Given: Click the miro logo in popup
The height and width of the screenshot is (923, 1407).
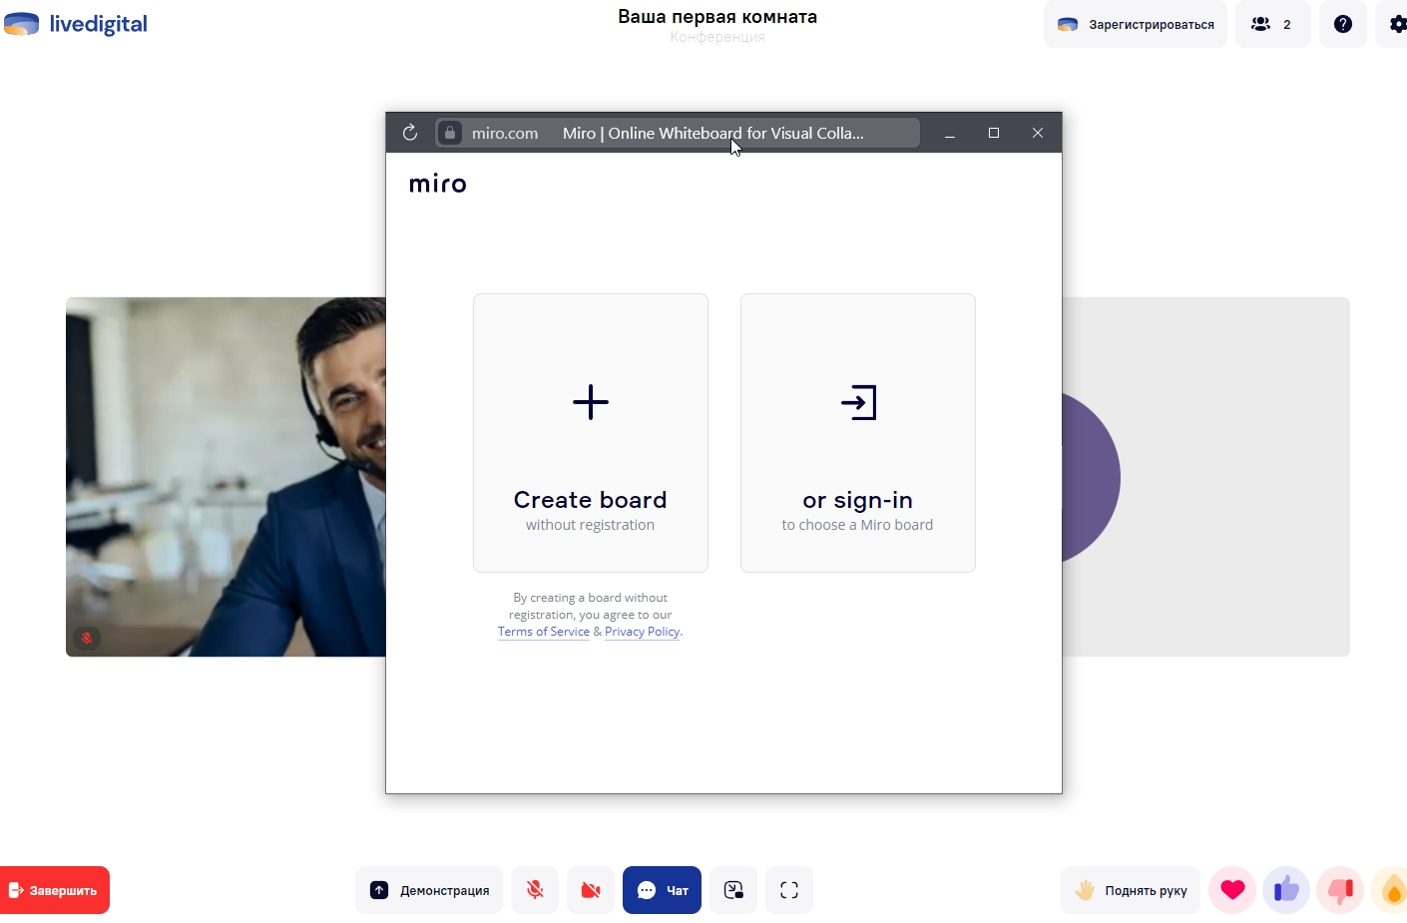Looking at the screenshot, I should pyautogui.click(x=438, y=184).
